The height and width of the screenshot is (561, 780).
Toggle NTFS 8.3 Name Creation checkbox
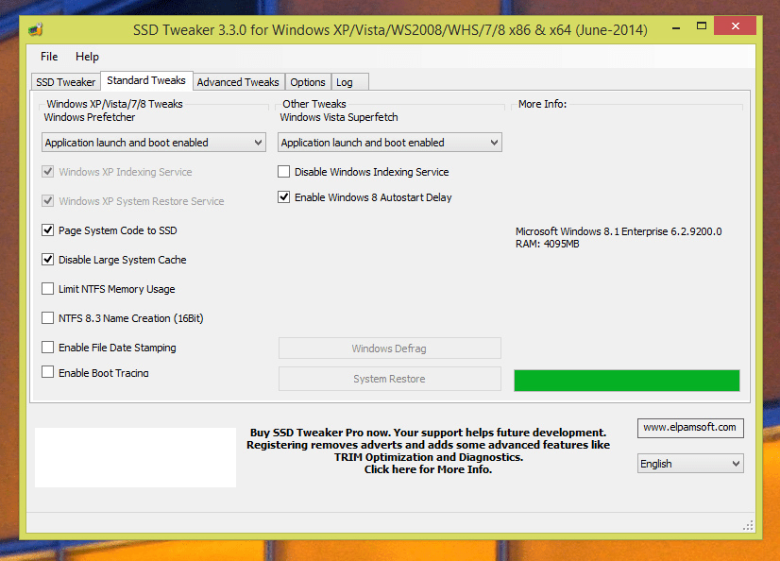[48, 318]
